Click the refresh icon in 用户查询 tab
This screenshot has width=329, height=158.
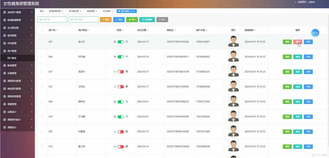[x=131, y=11]
